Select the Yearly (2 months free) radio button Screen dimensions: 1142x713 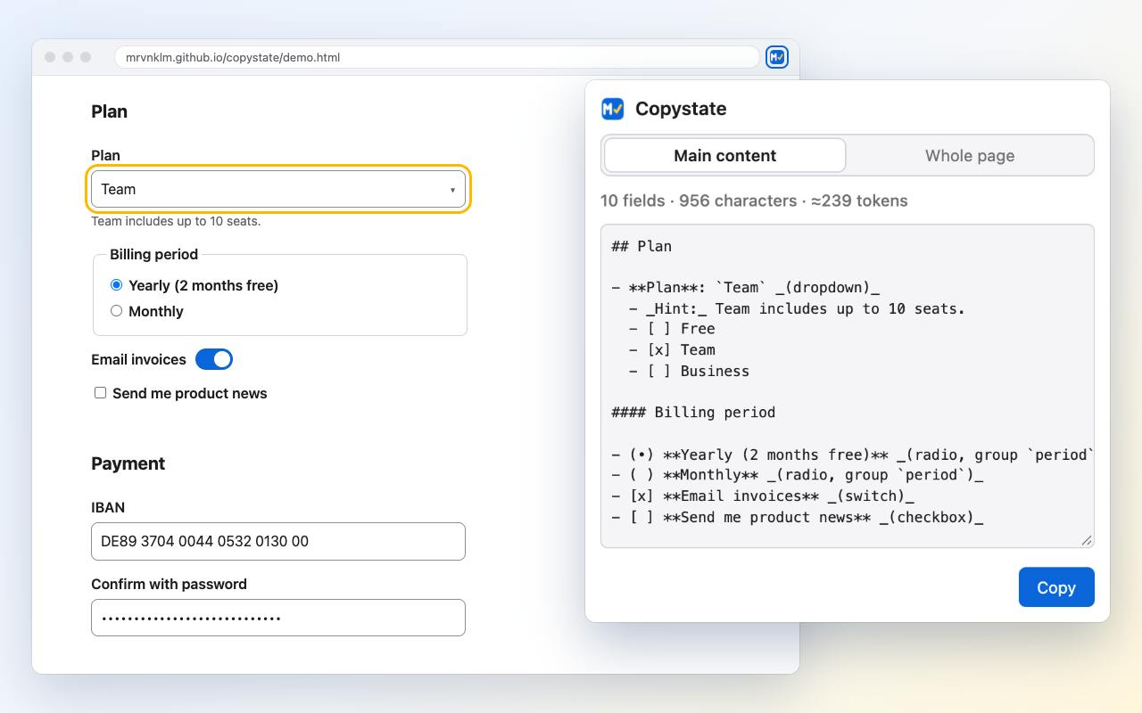tap(116, 285)
